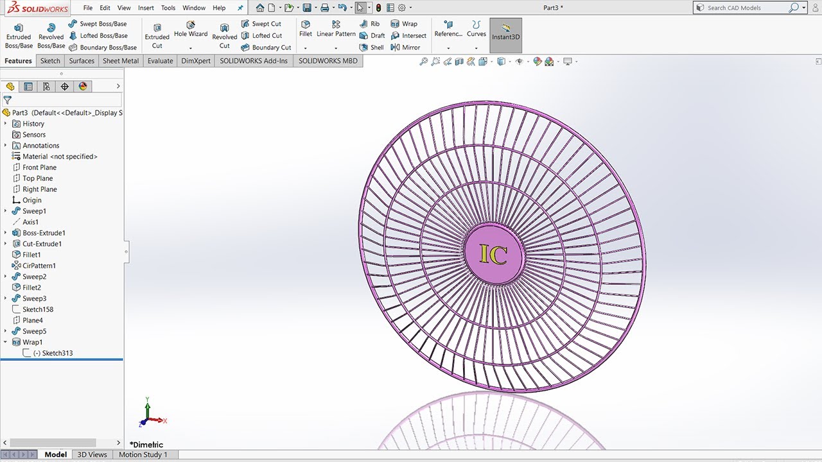Open Edit Appearance color sphere icon
This screenshot has width=822, height=462.
538,62
